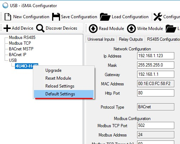The width and height of the screenshot is (180, 144).
Task: Switch to the Universal Inputs tab
Action: tap(101, 39)
